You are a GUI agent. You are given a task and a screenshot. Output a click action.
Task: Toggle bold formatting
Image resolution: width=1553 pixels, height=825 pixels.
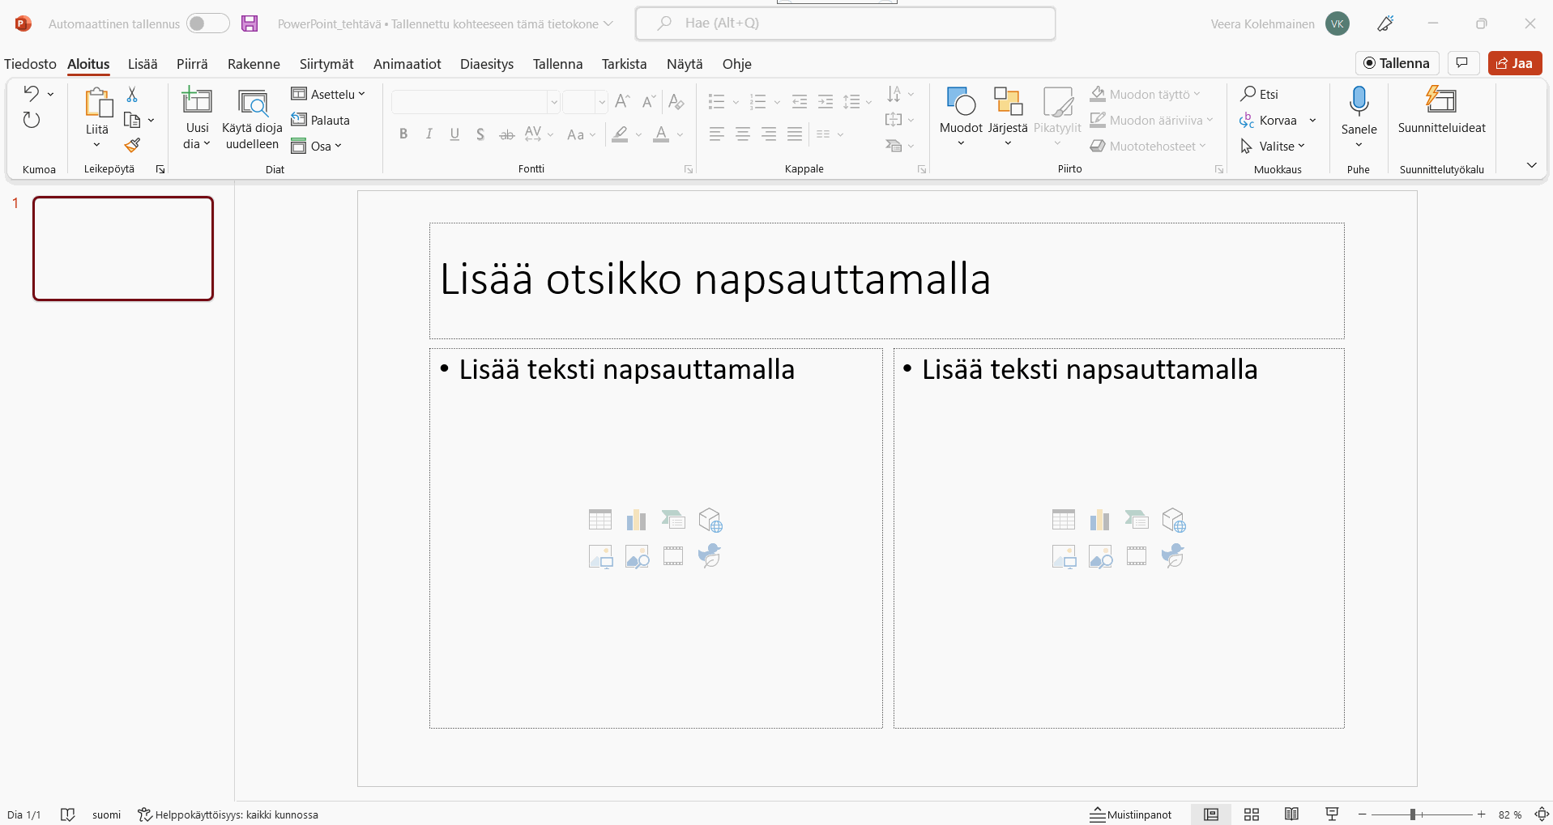403,134
